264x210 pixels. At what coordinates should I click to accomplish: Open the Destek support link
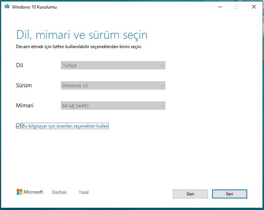click(x=59, y=192)
